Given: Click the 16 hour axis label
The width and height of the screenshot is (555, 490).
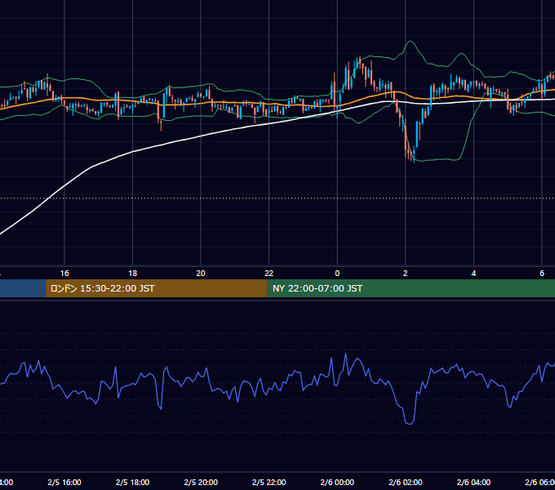Looking at the screenshot, I should click(x=64, y=274).
